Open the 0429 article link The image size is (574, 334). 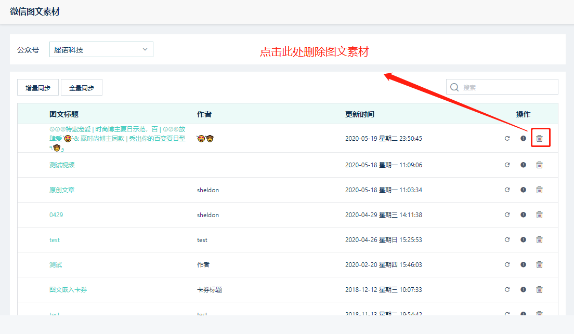point(56,215)
